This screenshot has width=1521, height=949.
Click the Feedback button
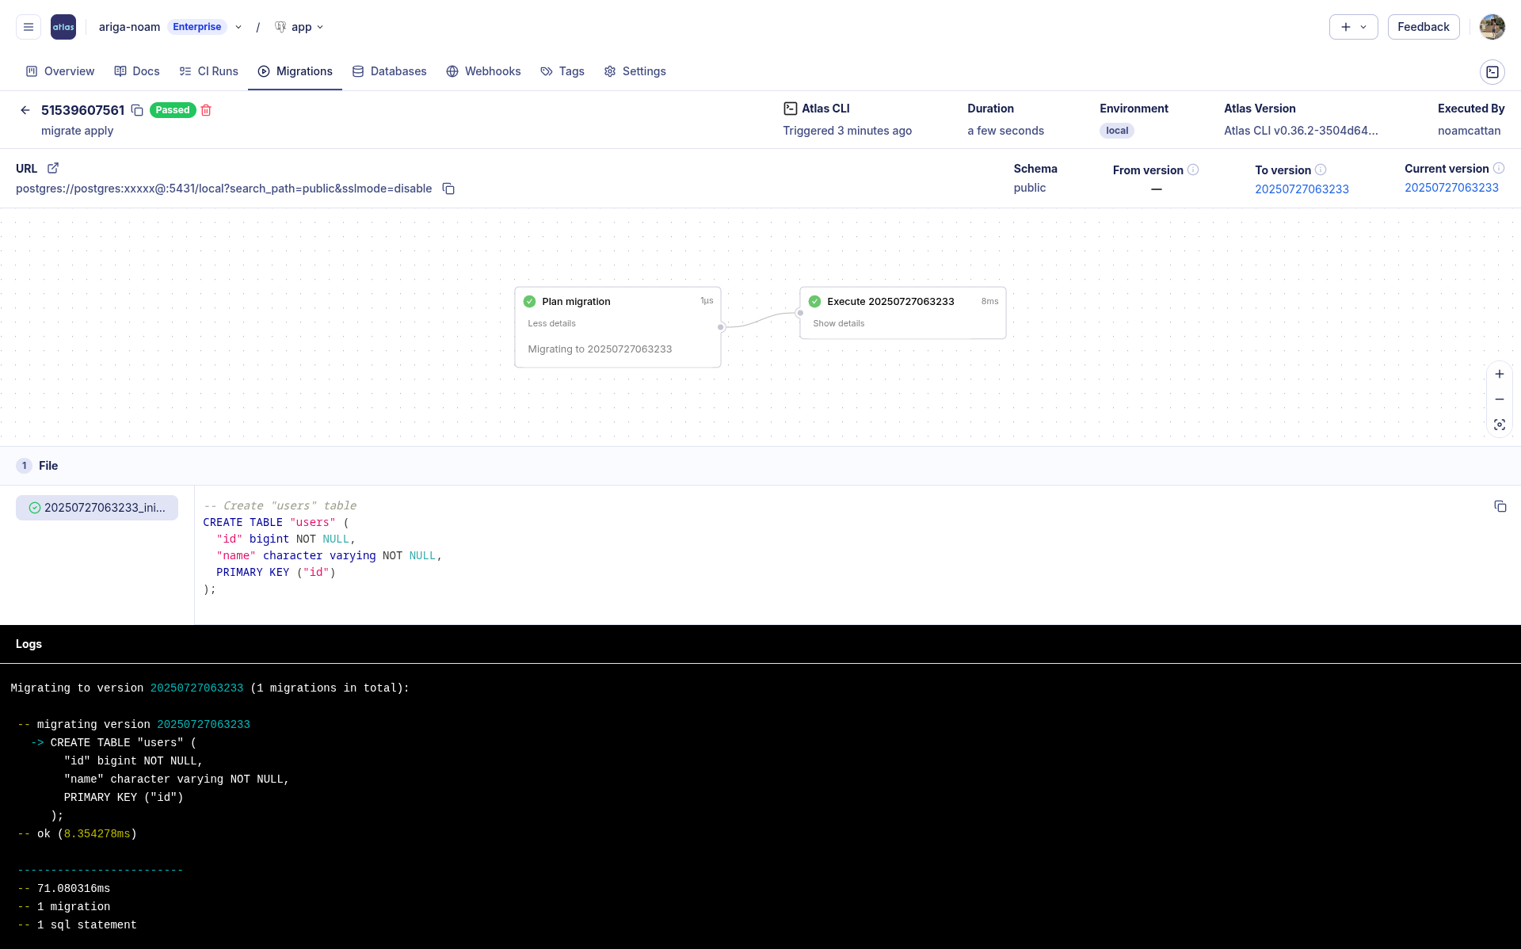click(1423, 27)
